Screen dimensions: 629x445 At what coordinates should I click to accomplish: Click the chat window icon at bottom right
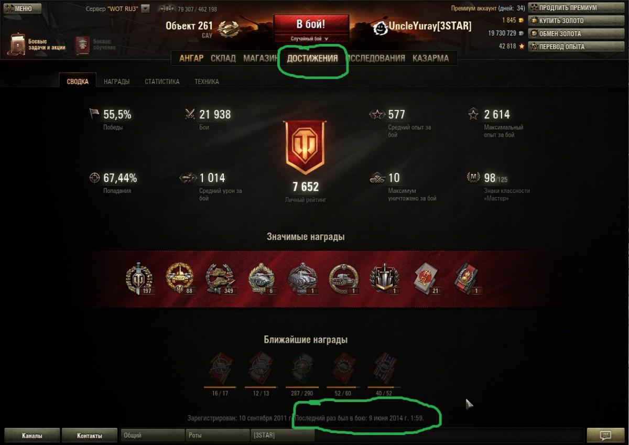pos(605,435)
